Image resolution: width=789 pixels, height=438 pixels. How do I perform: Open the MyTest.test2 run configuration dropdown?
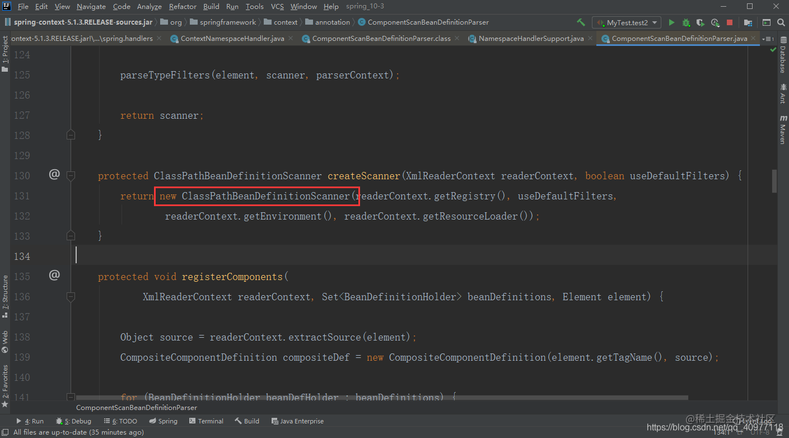click(x=627, y=22)
